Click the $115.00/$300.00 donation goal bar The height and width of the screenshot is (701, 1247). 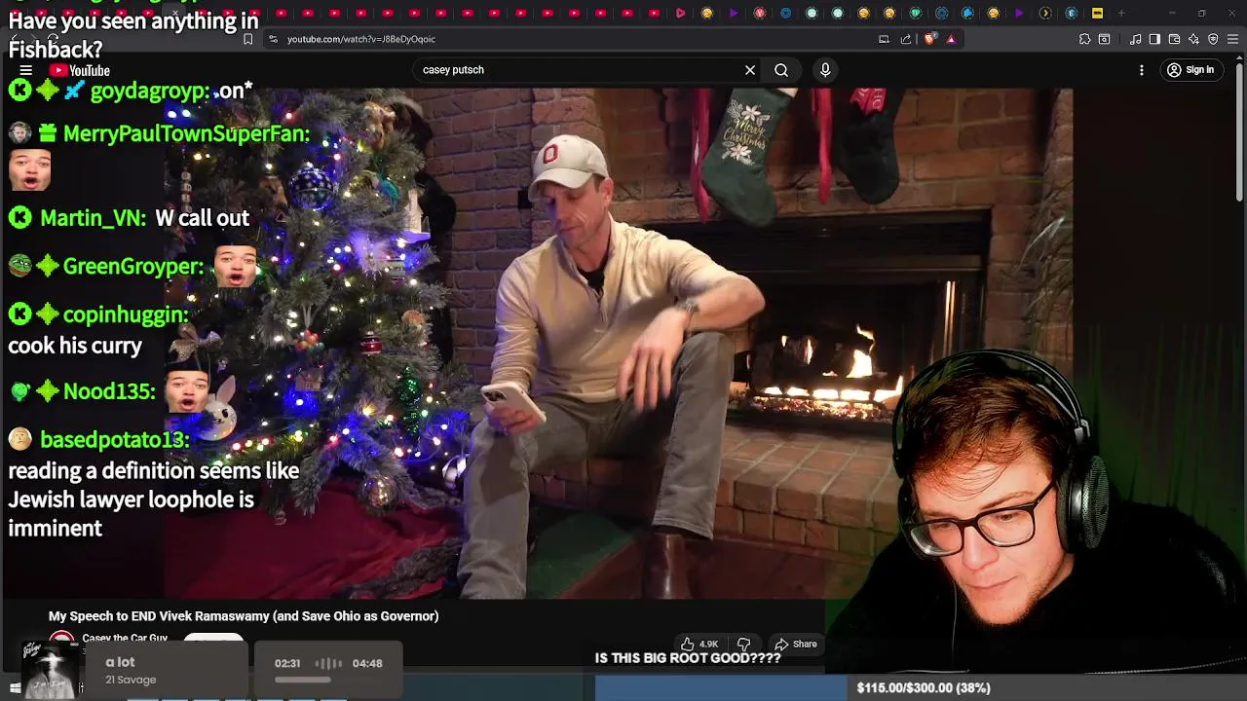pyautogui.click(x=921, y=687)
